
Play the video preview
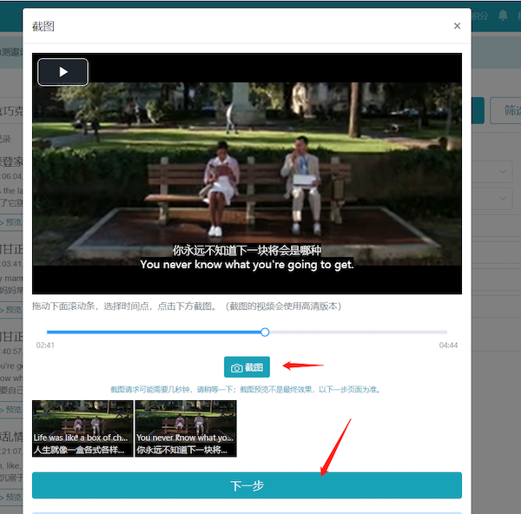pos(63,72)
